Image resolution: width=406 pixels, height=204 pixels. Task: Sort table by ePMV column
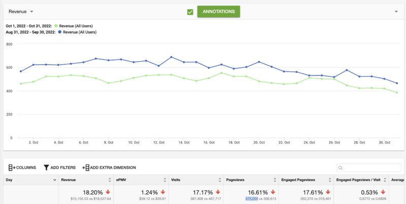click(164, 180)
